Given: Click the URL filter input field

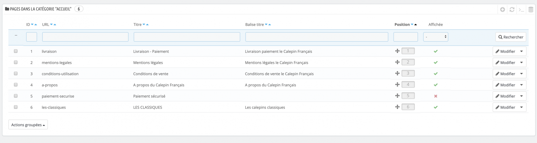Looking at the screenshot, I should click(x=85, y=37).
